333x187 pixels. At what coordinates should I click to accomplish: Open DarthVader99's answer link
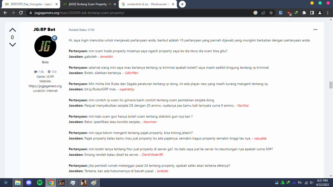coord(152,155)
